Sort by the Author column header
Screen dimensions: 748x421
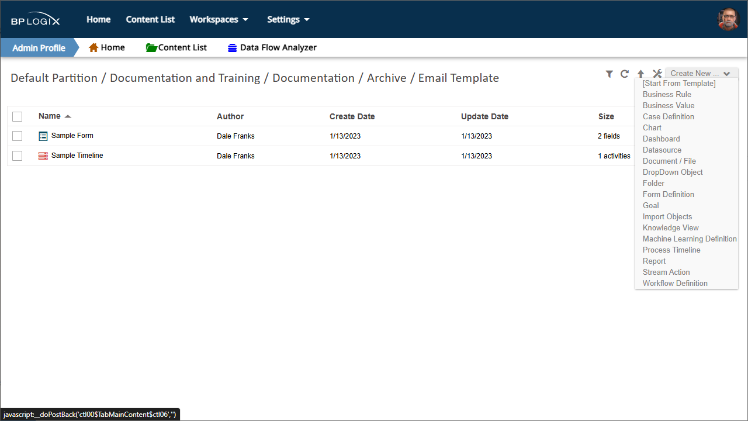click(x=230, y=116)
